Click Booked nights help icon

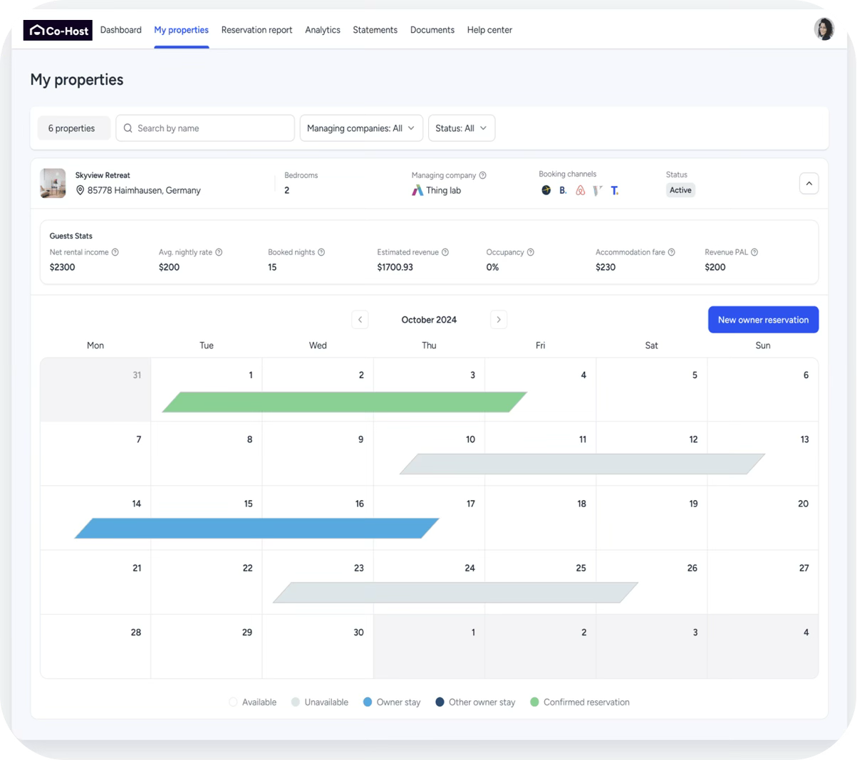tap(321, 252)
